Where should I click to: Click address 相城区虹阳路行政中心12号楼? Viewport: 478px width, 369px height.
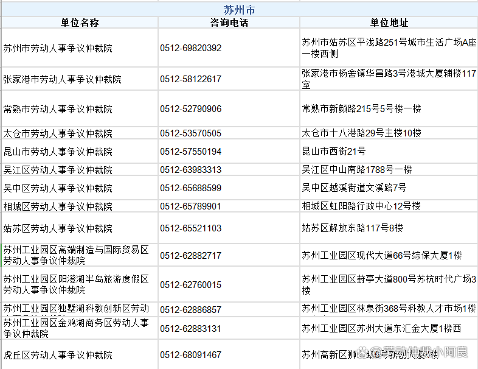[x=361, y=206]
